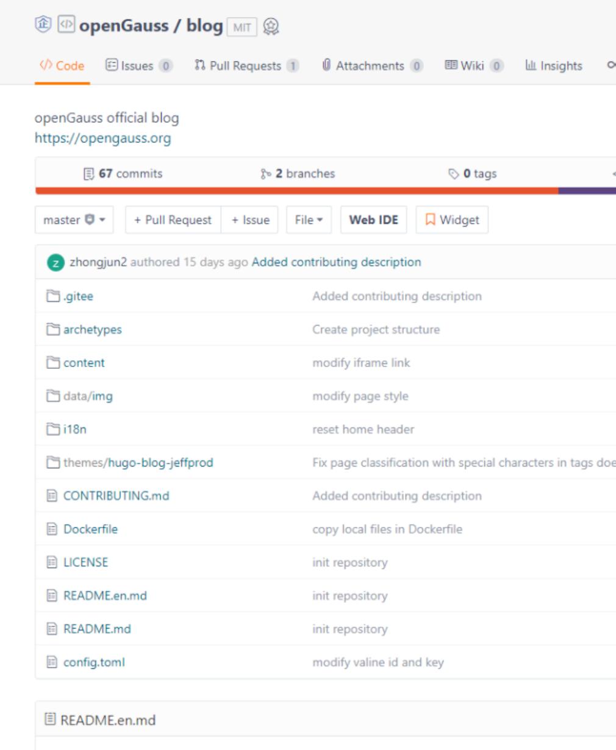Open the modify page style commit message
The image size is (616, 750).
tap(360, 396)
